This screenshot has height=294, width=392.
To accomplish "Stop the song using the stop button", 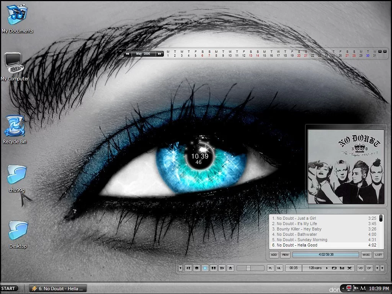I will click(x=197, y=268).
